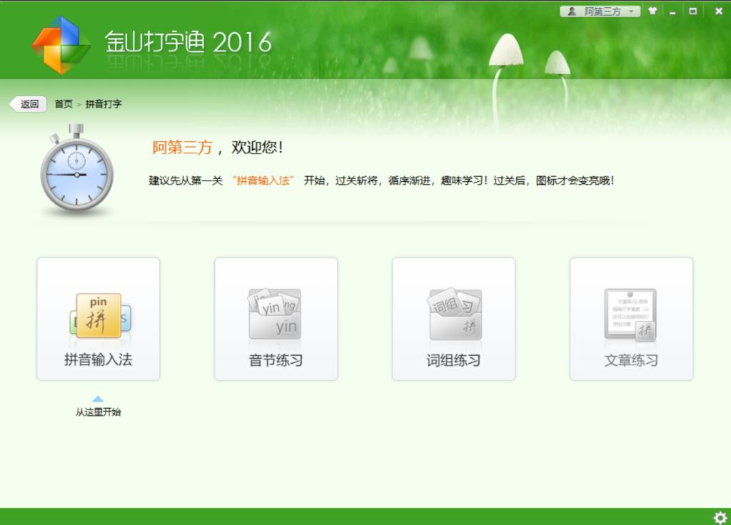Screen dimensions: 731x525
Task: Click the stopwatch icon
Action: (76, 171)
